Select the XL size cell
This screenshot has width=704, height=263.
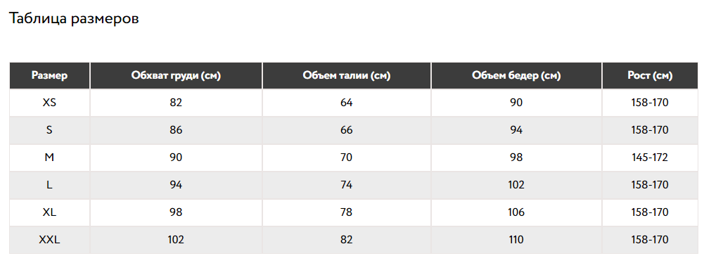coord(49,212)
